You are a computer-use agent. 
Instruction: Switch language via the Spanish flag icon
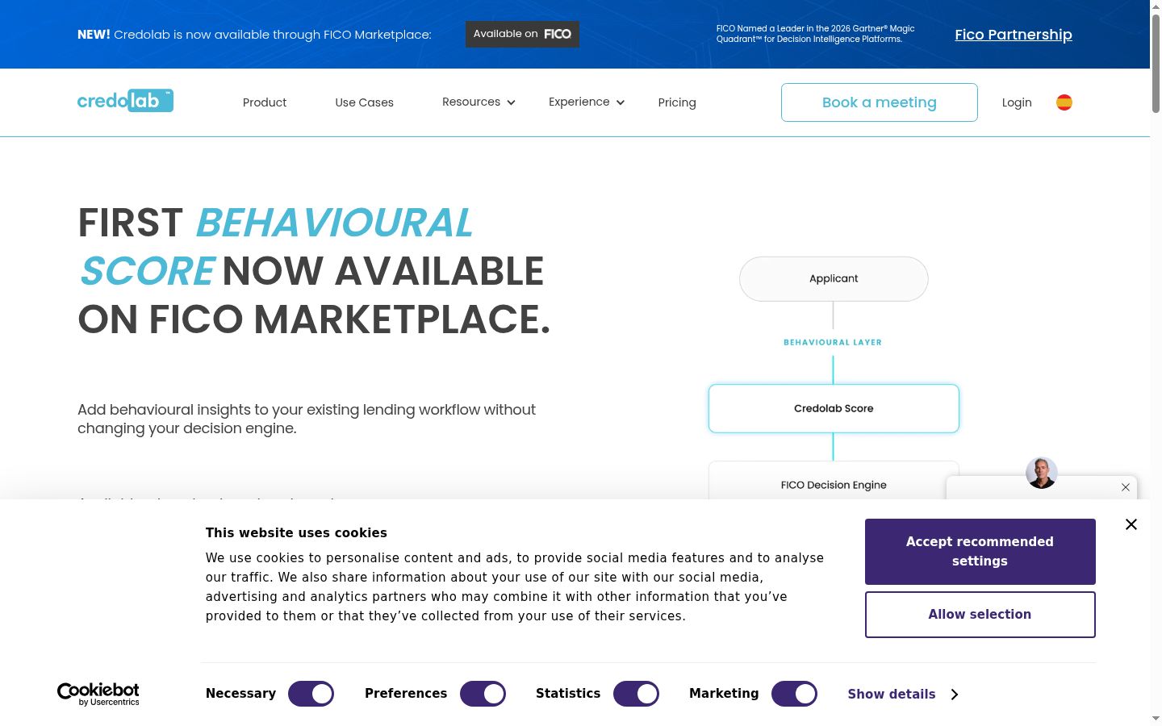(x=1064, y=102)
